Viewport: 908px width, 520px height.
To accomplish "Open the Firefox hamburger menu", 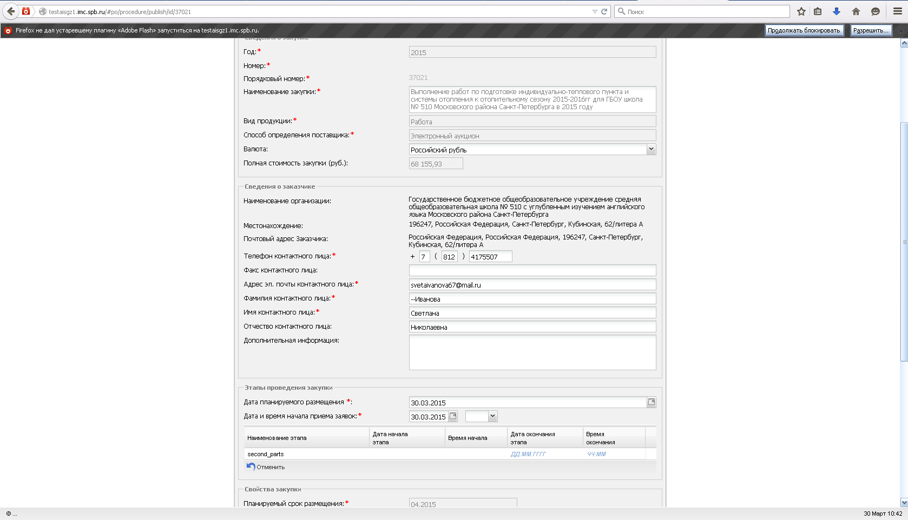I will click(897, 11).
